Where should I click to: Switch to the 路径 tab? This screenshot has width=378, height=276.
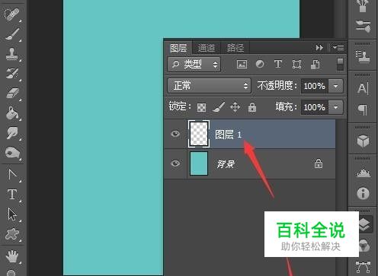[x=235, y=48]
